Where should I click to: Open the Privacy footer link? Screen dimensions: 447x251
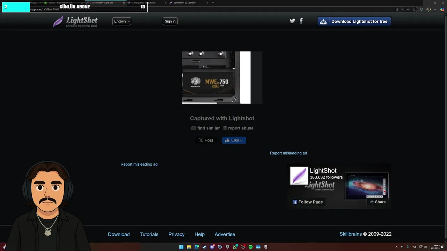click(176, 234)
